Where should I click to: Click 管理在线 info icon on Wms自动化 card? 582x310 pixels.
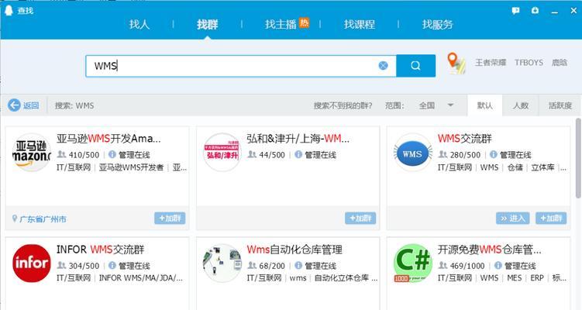298,266
